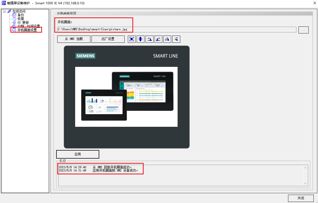Close the window with the X button
This screenshot has height=203, width=318.
(x=314, y=3)
